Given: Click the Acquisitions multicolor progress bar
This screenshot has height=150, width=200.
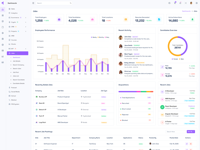Looking at the screenshot, I should pyautogui.click(x=136, y=92).
